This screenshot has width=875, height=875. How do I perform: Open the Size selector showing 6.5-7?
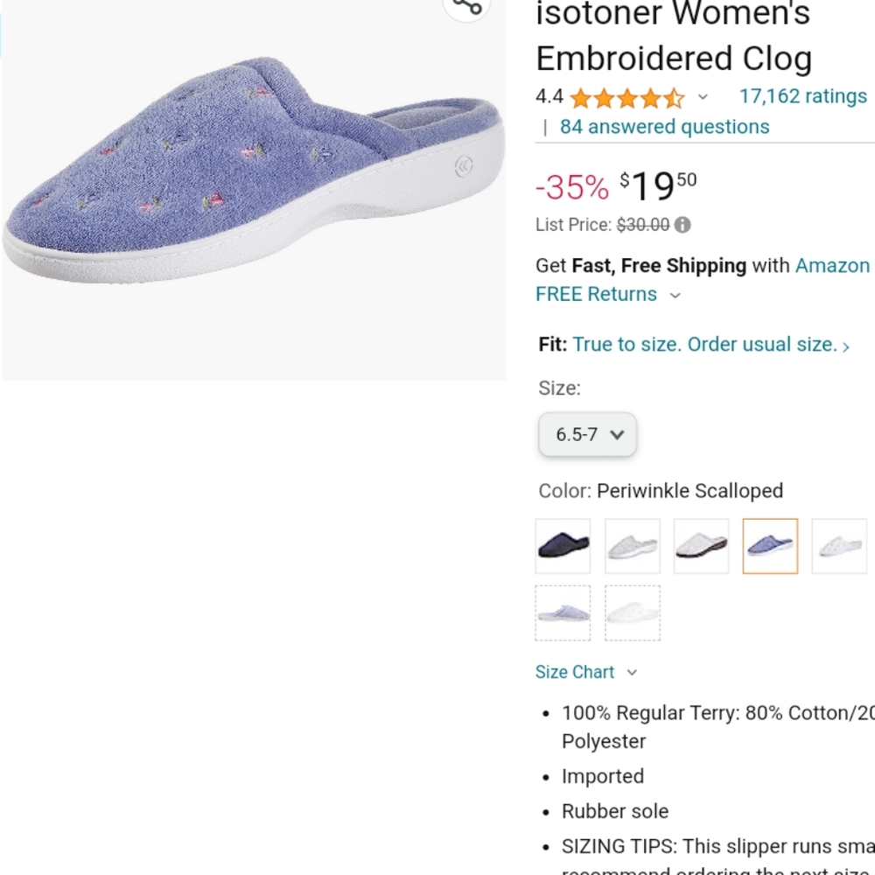pyautogui.click(x=587, y=434)
